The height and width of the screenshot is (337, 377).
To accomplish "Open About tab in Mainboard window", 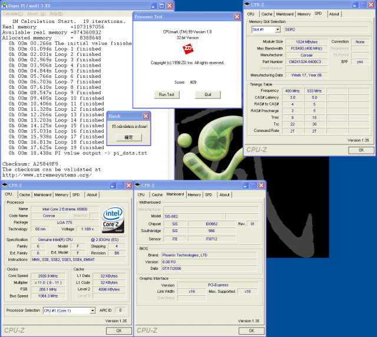I will coord(224,194).
